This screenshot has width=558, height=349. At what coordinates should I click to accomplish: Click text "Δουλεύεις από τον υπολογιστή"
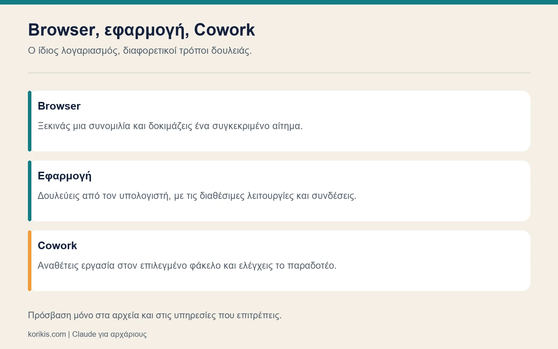104,196
